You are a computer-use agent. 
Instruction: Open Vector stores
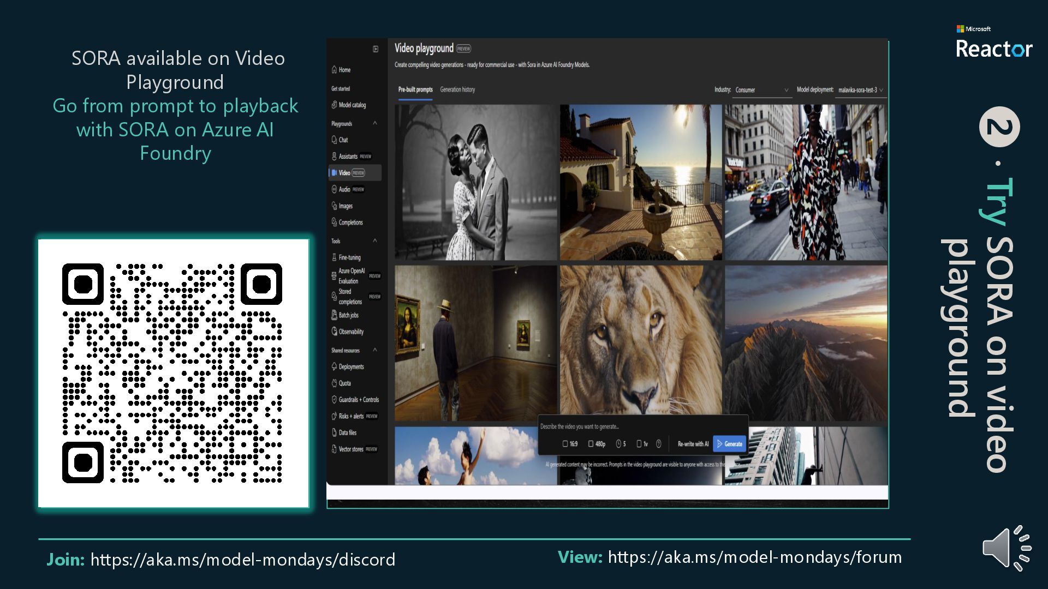[x=354, y=449]
